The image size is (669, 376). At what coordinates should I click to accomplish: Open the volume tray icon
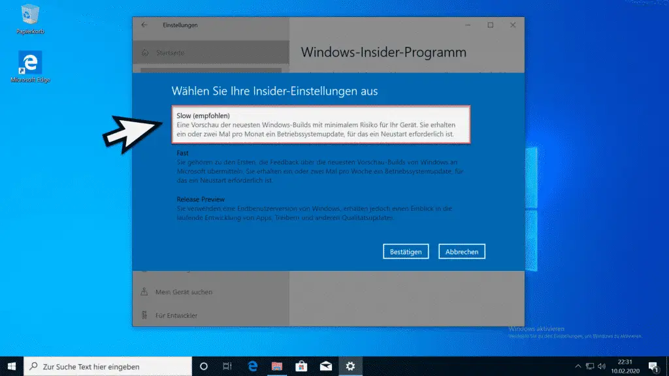click(x=602, y=366)
